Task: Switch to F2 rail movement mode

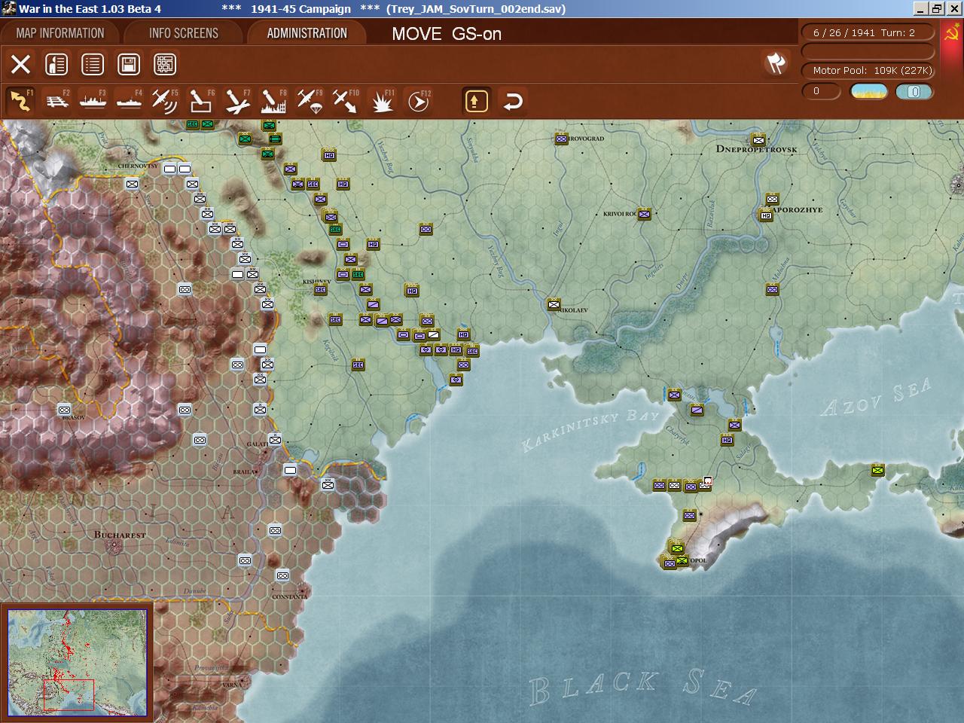Action: (x=56, y=101)
